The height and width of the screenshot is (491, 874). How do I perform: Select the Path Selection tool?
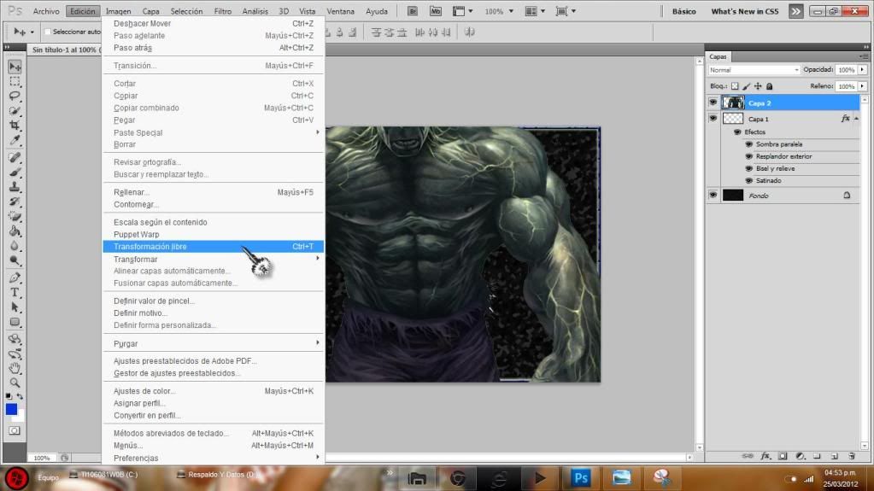coord(15,307)
